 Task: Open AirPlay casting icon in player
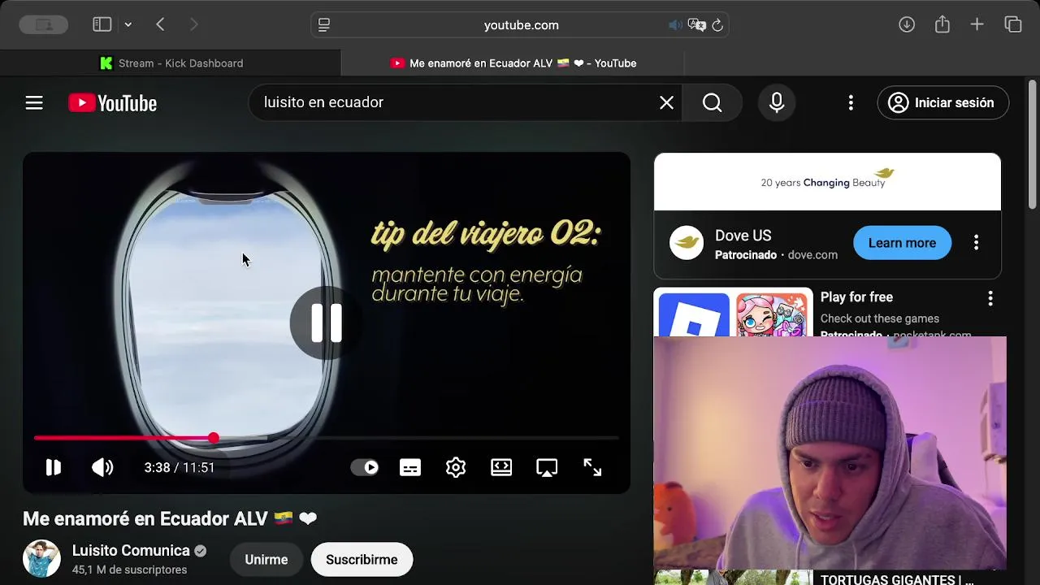tap(547, 467)
